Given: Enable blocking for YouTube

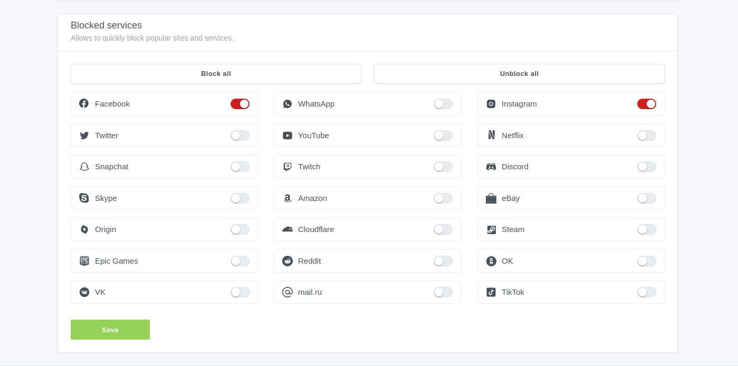Looking at the screenshot, I should [443, 136].
